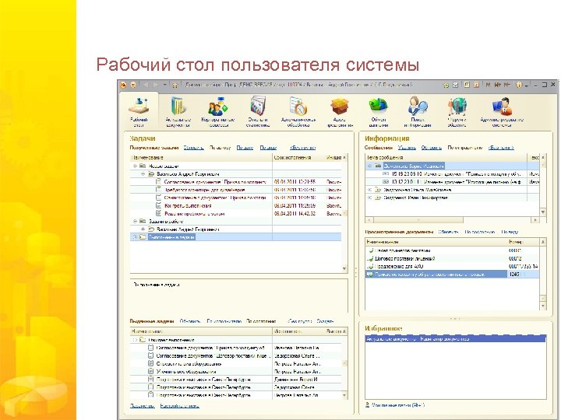The height and width of the screenshot is (420, 561).
Task: Collapse the first highlighted sender group in Сообщения
Action: pyautogui.click(x=369, y=166)
